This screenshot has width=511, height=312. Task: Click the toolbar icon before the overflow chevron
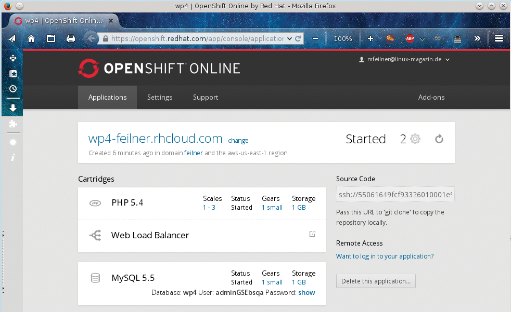point(457,39)
